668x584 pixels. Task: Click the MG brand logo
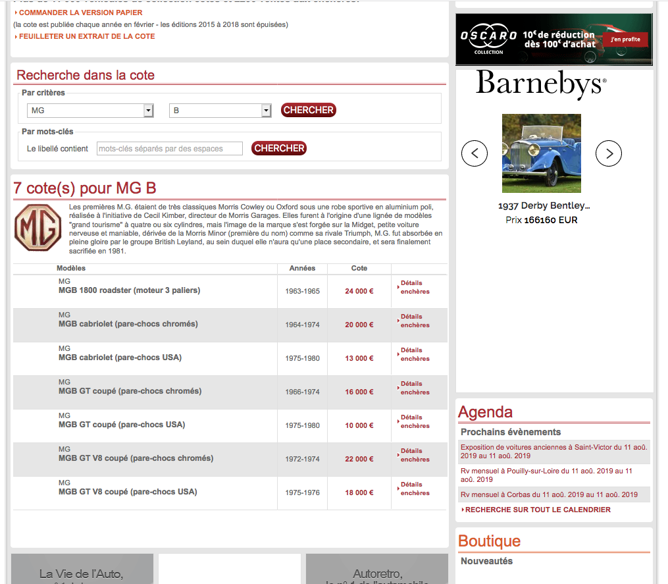tap(38, 228)
